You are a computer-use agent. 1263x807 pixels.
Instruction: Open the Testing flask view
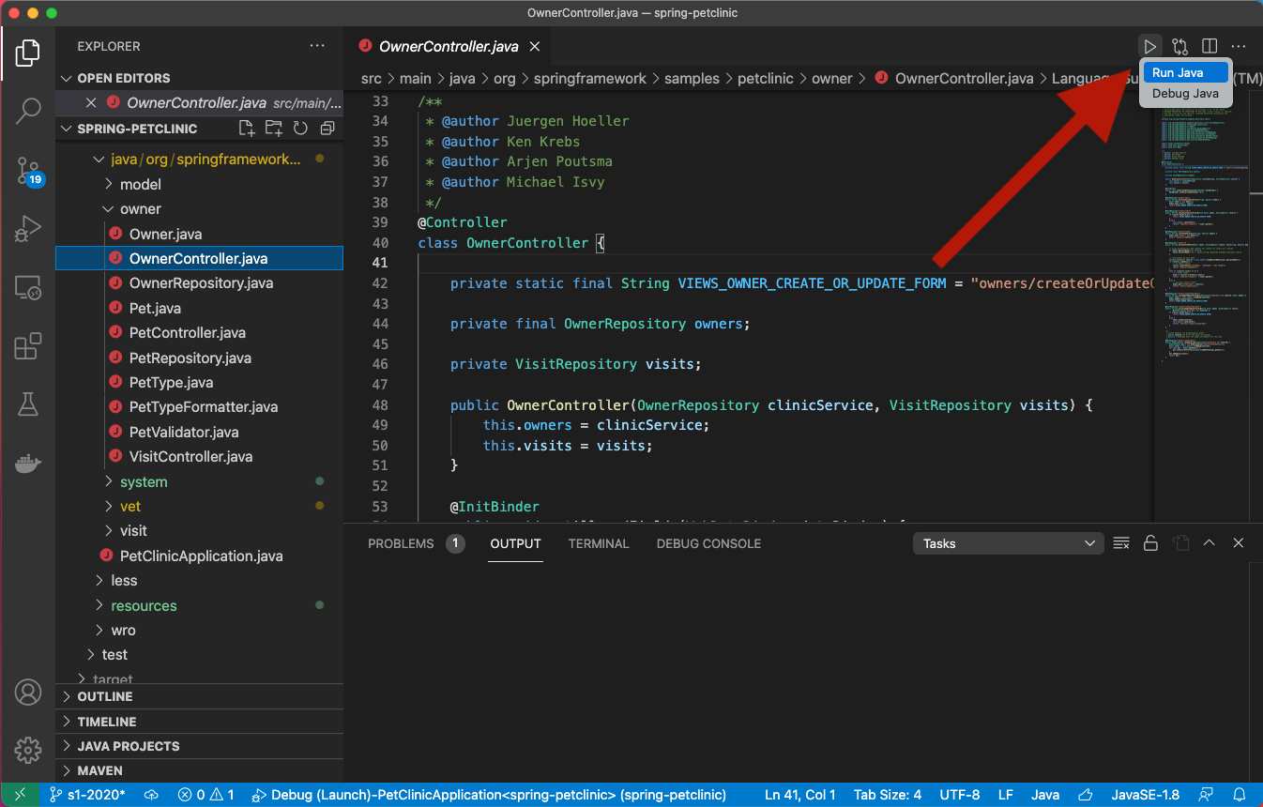pyautogui.click(x=27, y=404)
